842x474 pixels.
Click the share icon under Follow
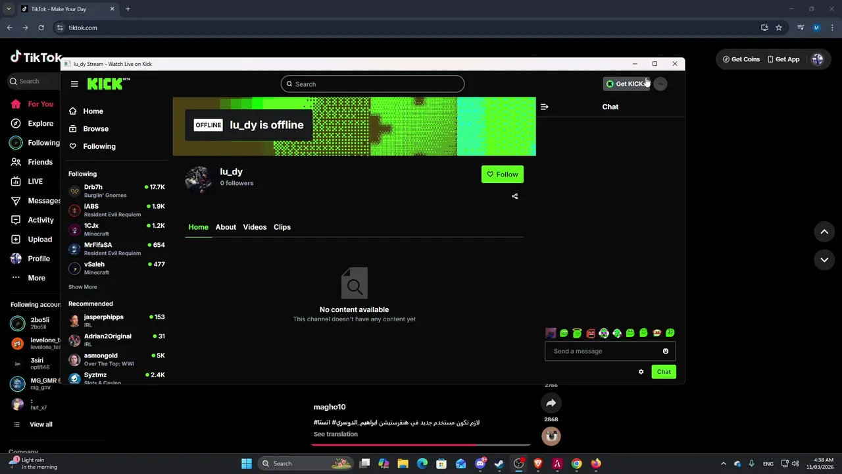point(514,196)
